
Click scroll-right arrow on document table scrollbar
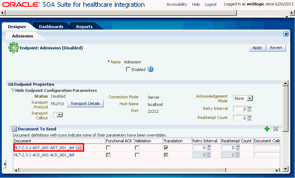point(277,170)
